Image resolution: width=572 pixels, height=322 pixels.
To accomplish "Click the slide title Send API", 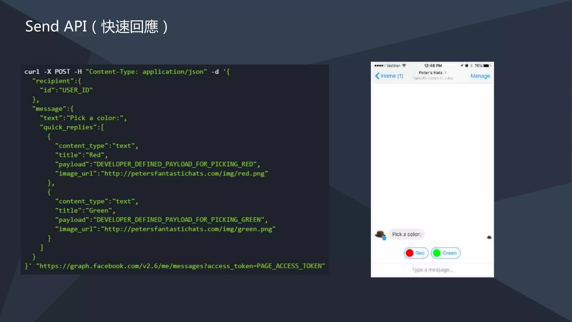I will pos(97,27).
